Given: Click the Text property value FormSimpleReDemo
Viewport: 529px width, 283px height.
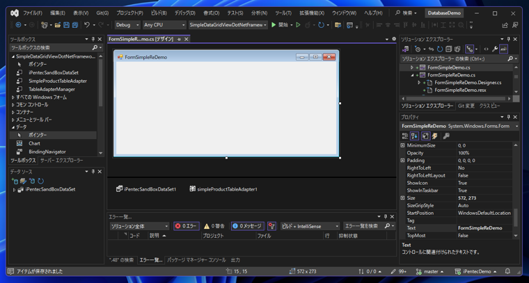Looking at the screenshot, I should coord(480,228).
